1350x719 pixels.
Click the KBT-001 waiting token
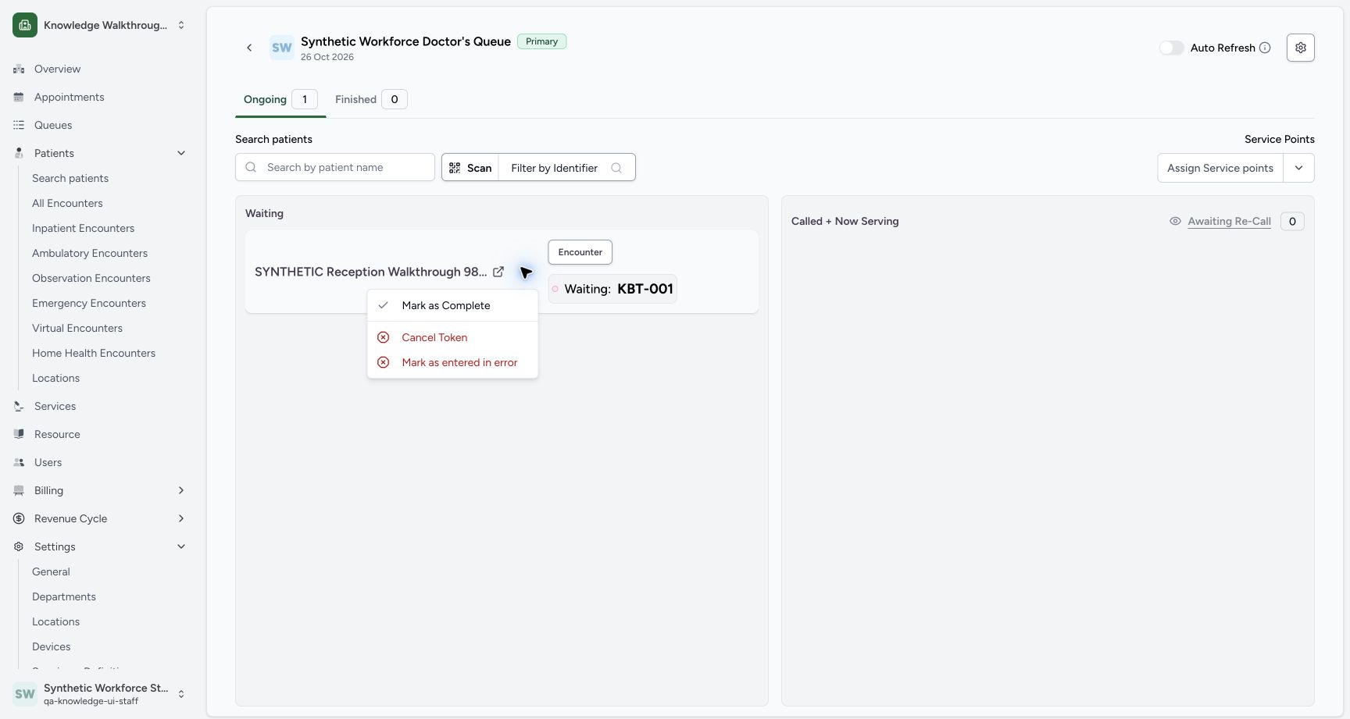coord(612,289)
